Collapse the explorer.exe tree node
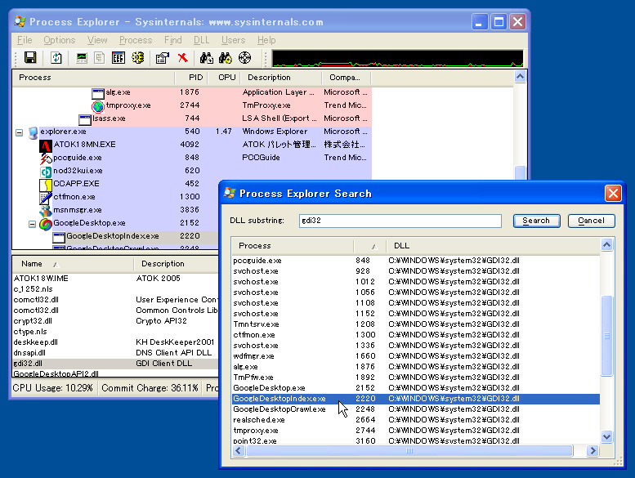The width and height of the screenshot is (635, 478). click(19, 132)
